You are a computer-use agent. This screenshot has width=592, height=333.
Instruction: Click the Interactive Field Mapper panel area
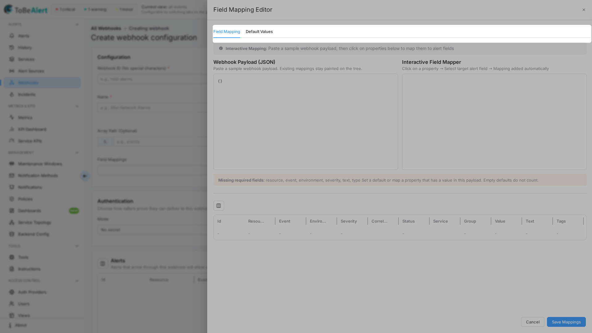tap(494, 122)
